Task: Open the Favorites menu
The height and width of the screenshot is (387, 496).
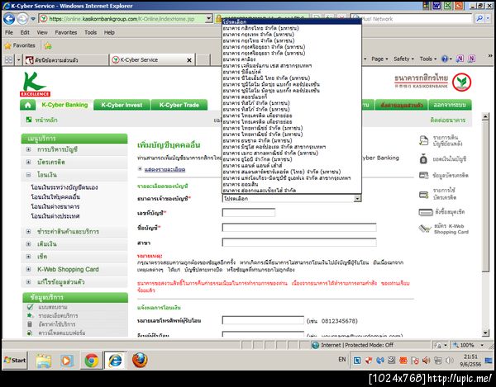Action: coord(66,32)
